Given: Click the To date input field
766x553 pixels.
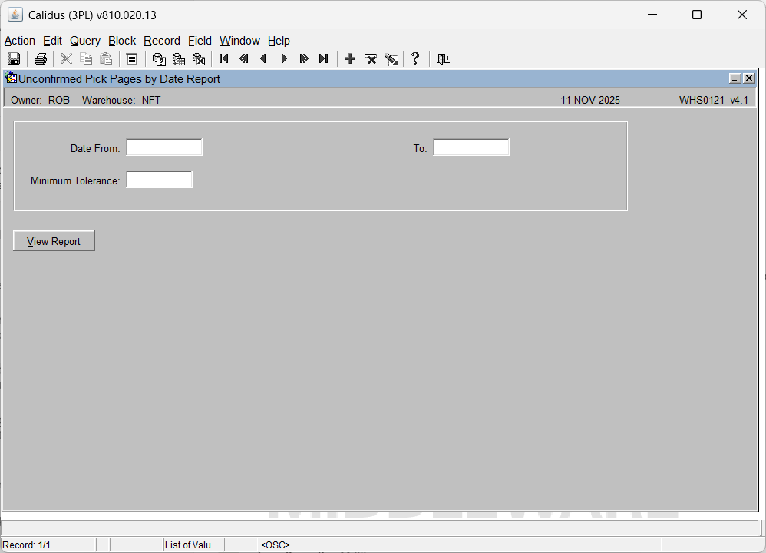Looking at the screenshot, I should 471,147.
